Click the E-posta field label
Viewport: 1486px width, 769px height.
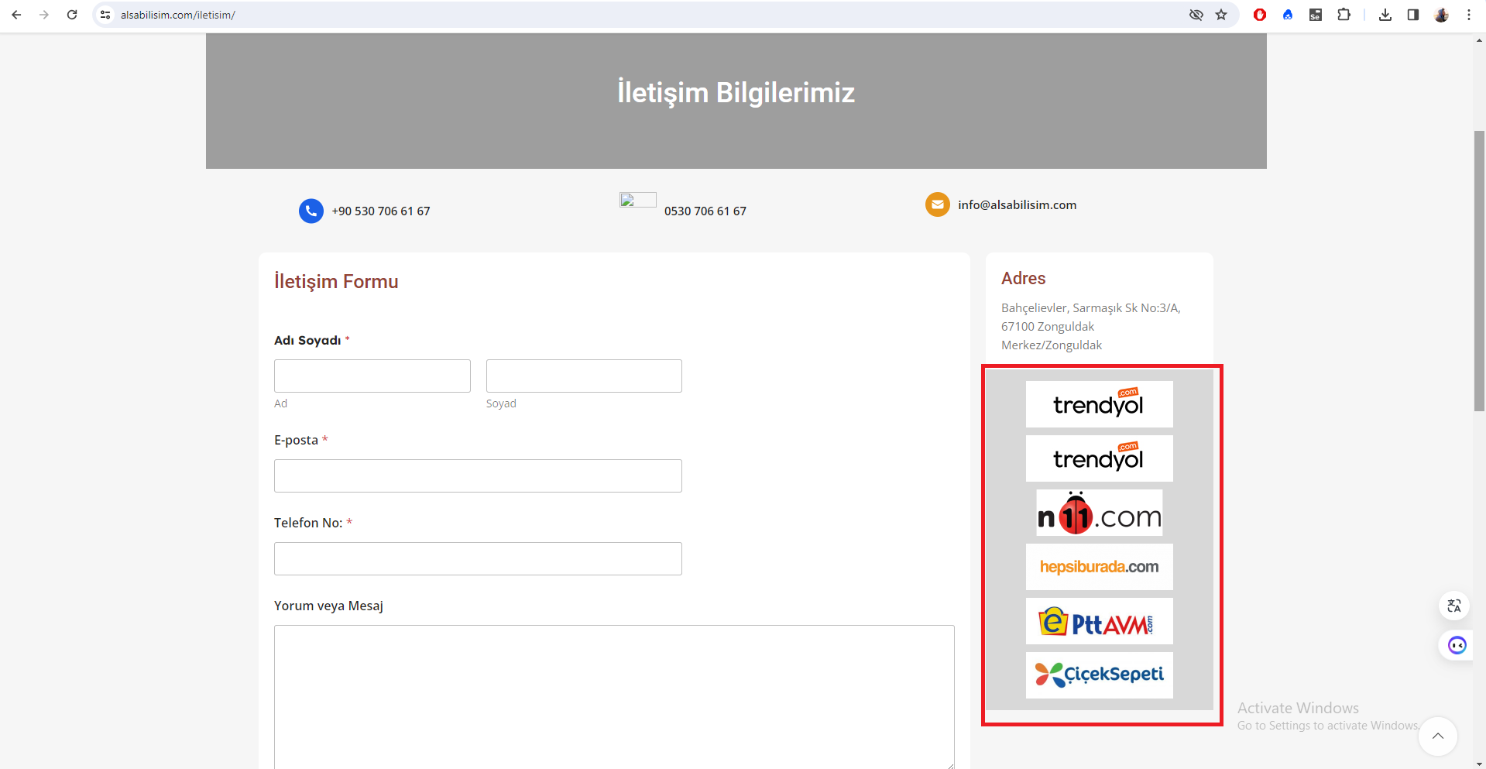[x=296, y=440]
